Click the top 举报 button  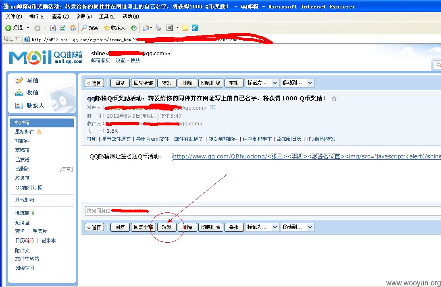[x=234, y=83]
